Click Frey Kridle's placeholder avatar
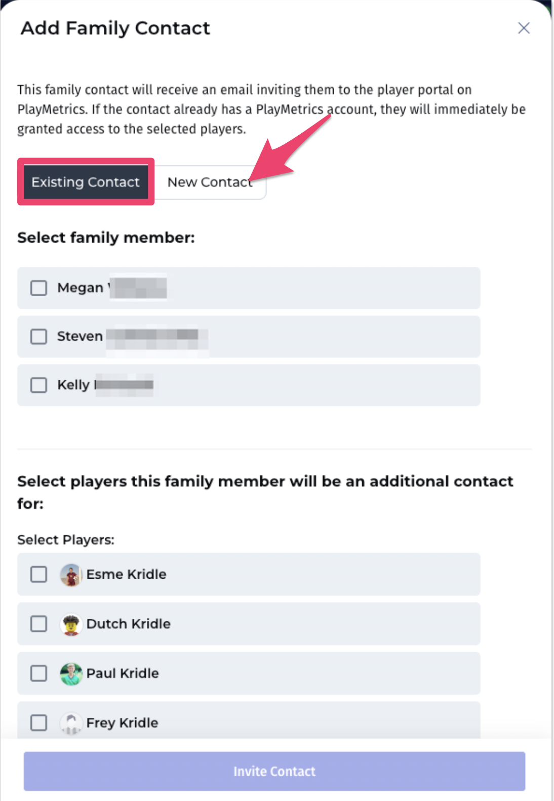This screenshot has width=554, height=801. [71, 723]
